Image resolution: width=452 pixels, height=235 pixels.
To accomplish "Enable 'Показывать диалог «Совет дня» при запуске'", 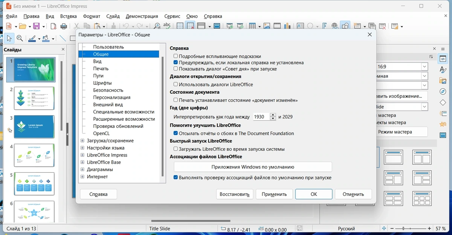I will point(176,69).
